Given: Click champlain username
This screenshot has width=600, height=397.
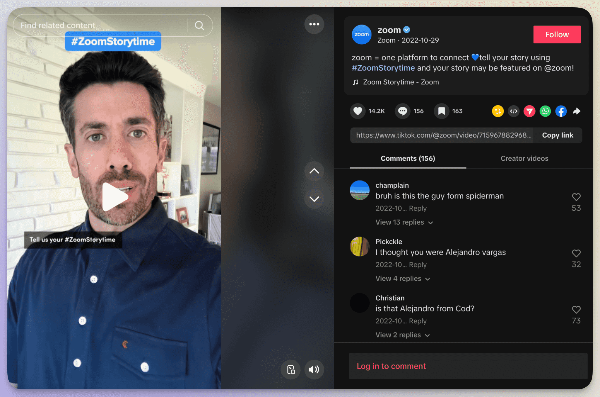Looking at the screenshot, I should (392, 185).
